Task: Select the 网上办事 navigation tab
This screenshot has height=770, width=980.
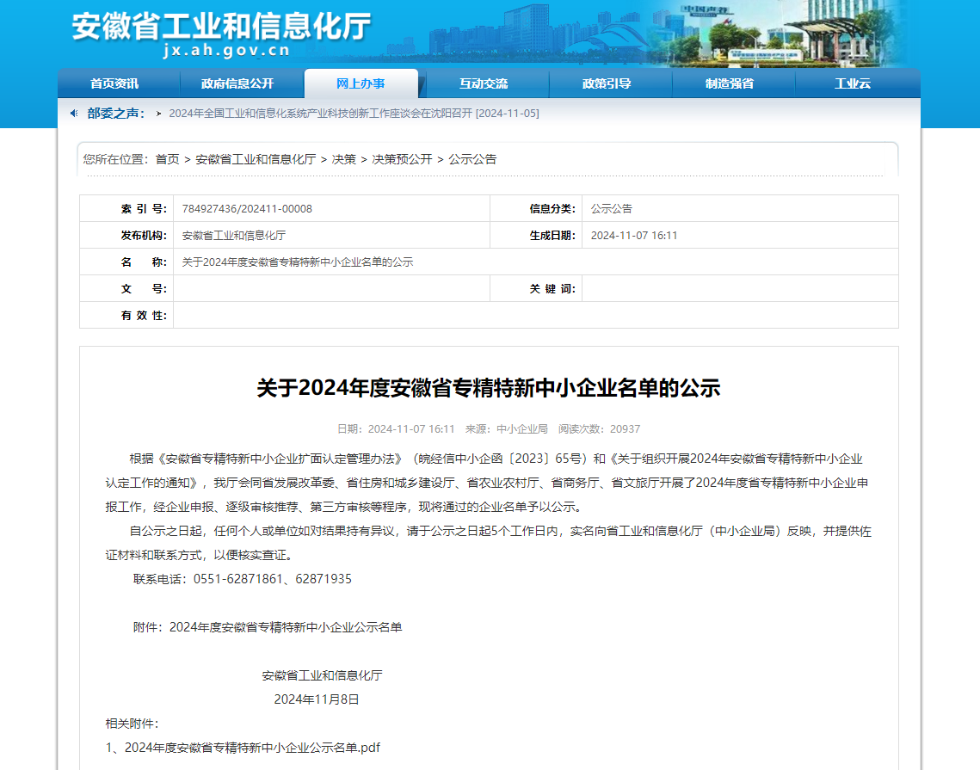Action: click(361, 83)
